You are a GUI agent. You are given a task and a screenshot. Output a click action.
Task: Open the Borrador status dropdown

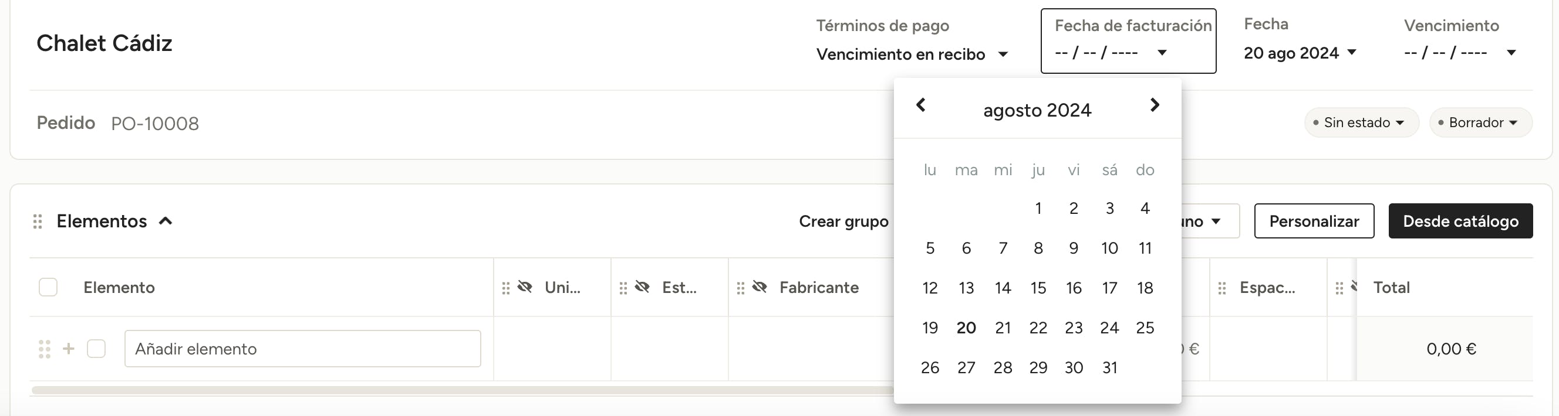[x=1480, y=122]
